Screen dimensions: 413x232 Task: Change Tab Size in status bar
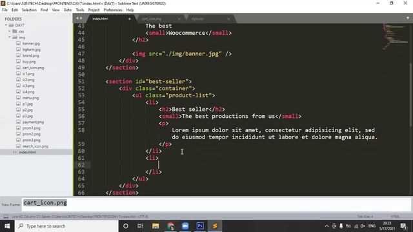pos(365,217)
